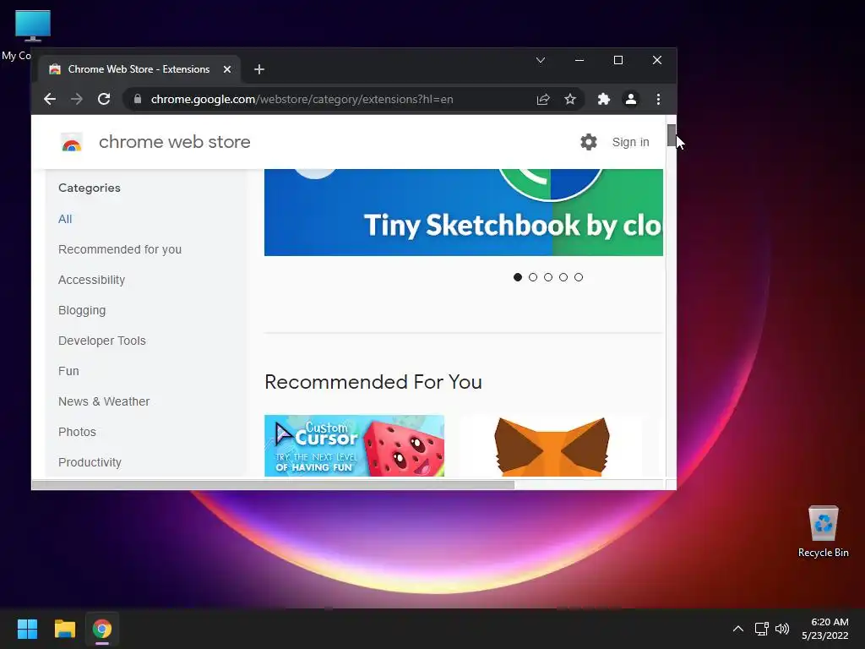Screen dimensions: 865x649
Task: Select the Recycle Bin desktop icon
Action: (823, 531)
